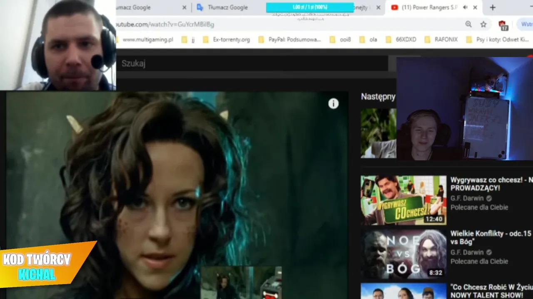Open the Psy i koty: Odwet Ki... bookmark
The width and height of the screenshot is (533, 299).
coord(497,40)
